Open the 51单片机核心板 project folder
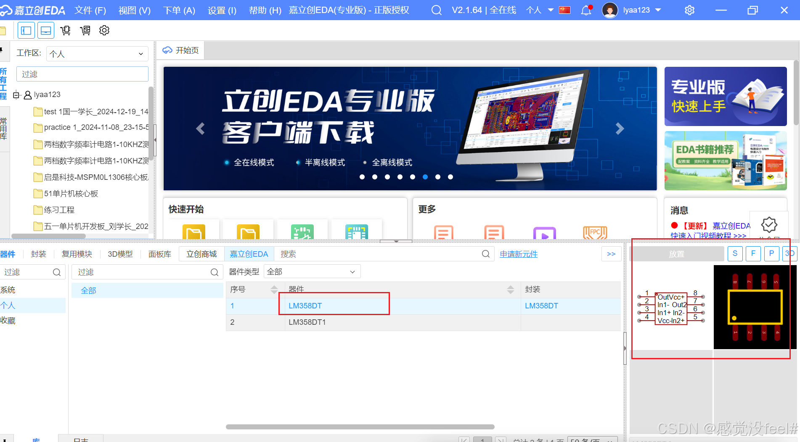This screenshot has height=442, width=800. (66, 194)
